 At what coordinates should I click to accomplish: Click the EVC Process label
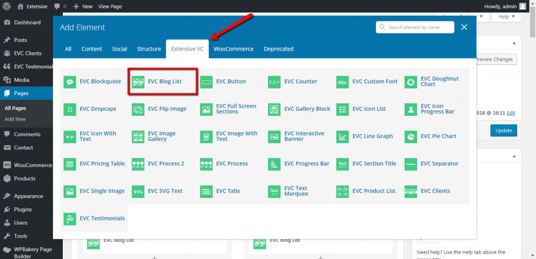click(x=232, y=163)
